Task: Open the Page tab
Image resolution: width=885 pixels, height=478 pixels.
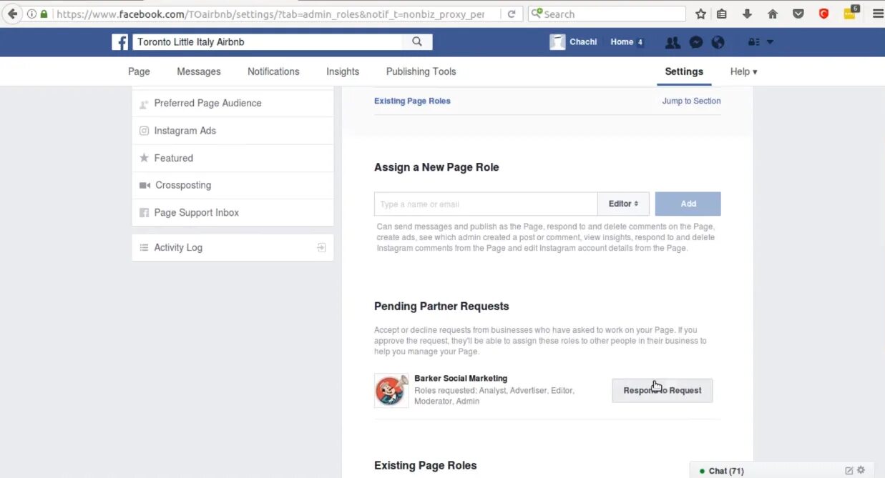Action: [139, 71]
